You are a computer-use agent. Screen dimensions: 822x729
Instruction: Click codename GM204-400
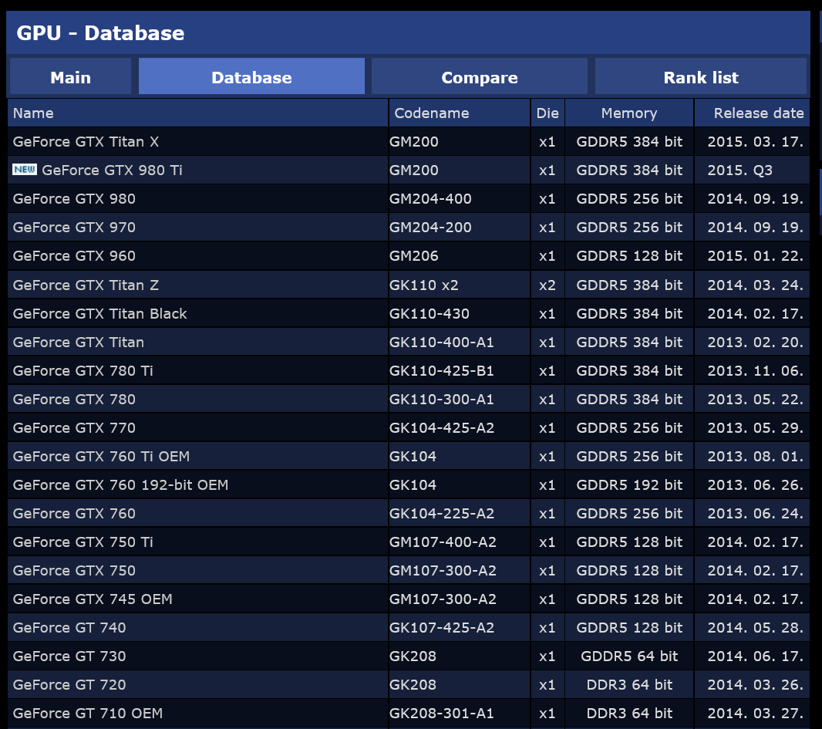point(430,199)
